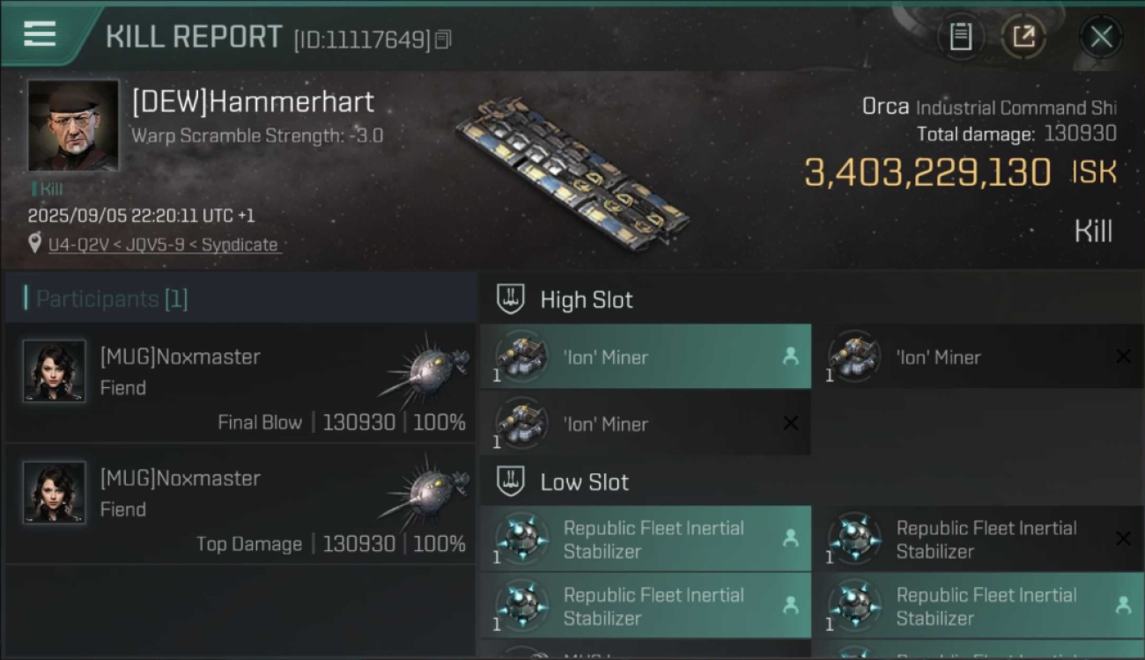Share the kill report externally
This screenshot has height=660, width=1145.
1023,37
